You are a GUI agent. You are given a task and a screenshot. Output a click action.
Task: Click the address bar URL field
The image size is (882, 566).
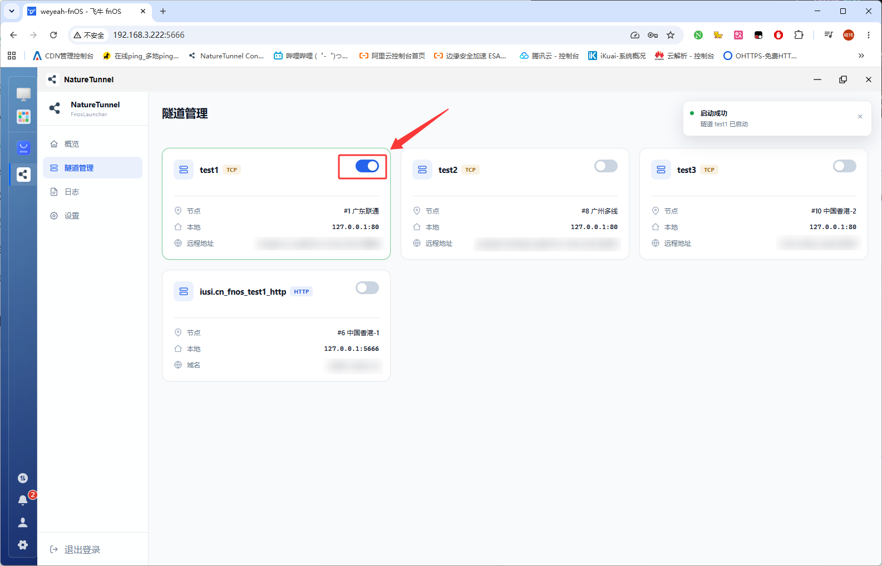coord(367,35)
